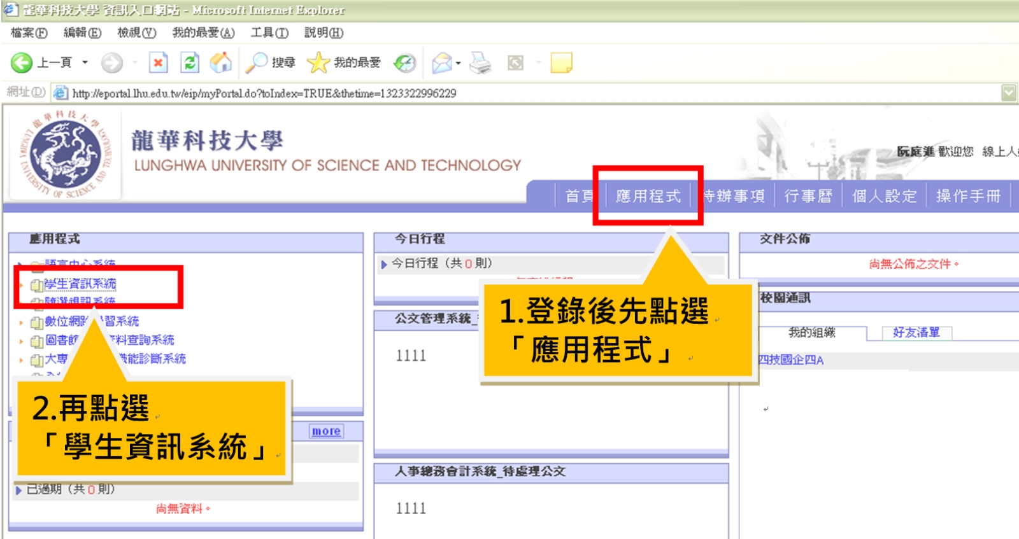Select the 個人設定 tab
The width and height of the screenshot is (1019, 539).
click(885, 196)
